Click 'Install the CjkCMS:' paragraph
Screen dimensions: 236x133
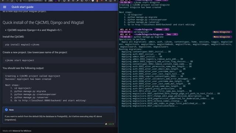(x=13, y=37)
